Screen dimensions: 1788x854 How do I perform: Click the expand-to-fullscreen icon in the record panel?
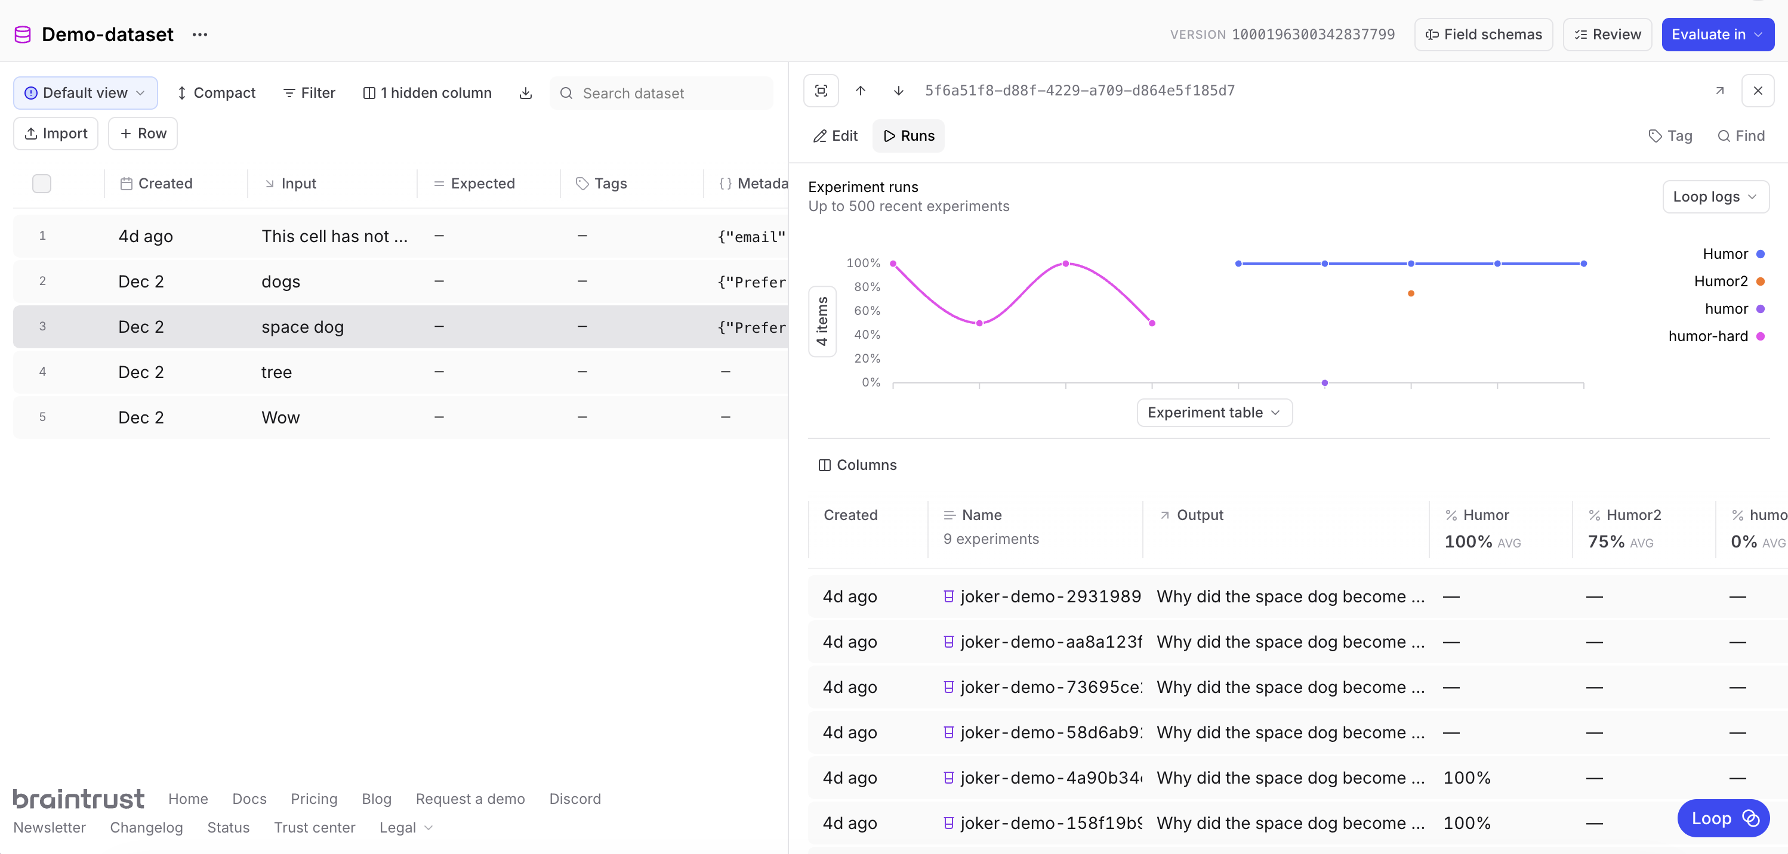click(x=821, y=90)
